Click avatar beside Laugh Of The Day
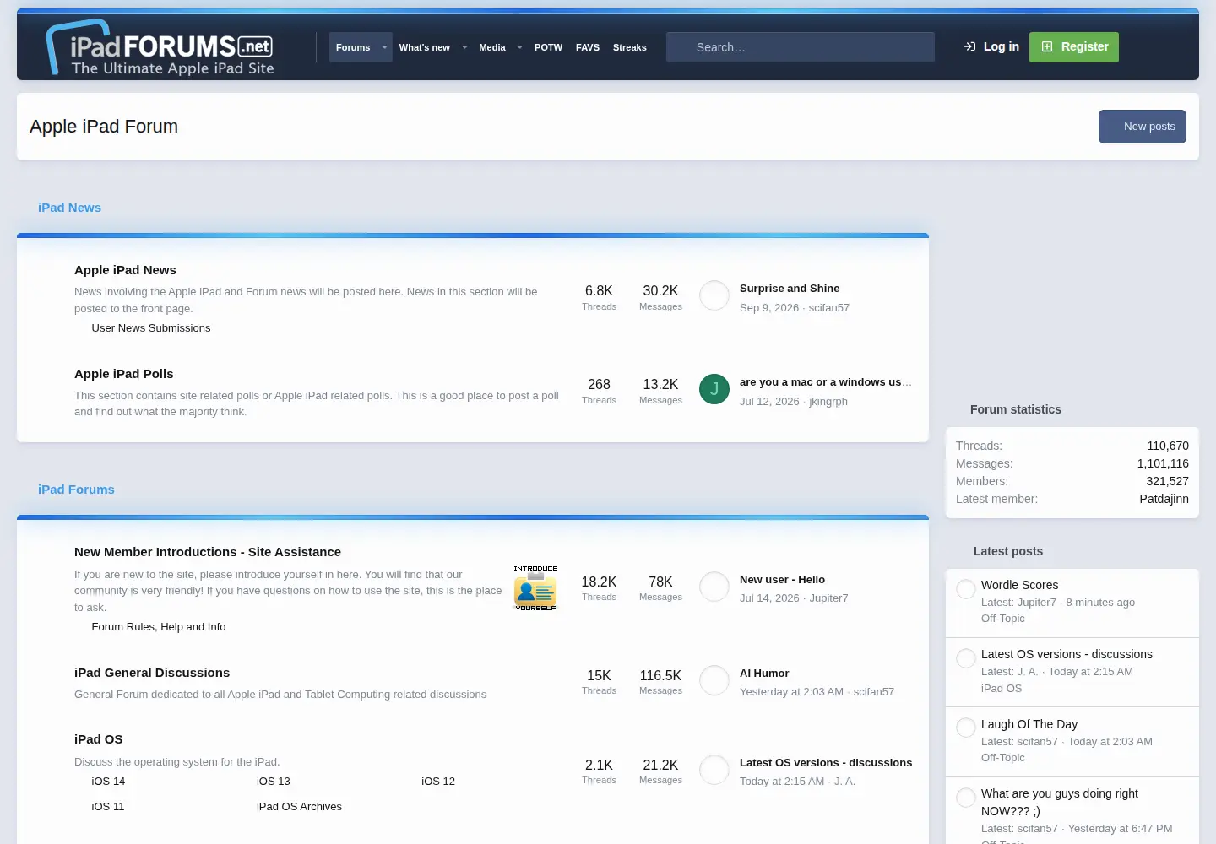The height and width of the screenshot is (844, 1216). pos(966,728)
